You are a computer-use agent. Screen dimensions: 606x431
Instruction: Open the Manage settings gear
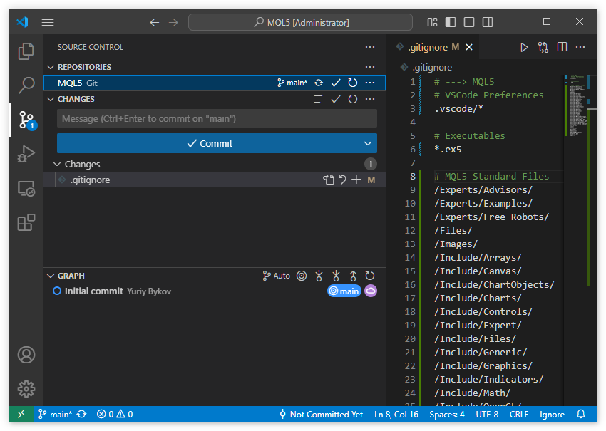point(26,388)
